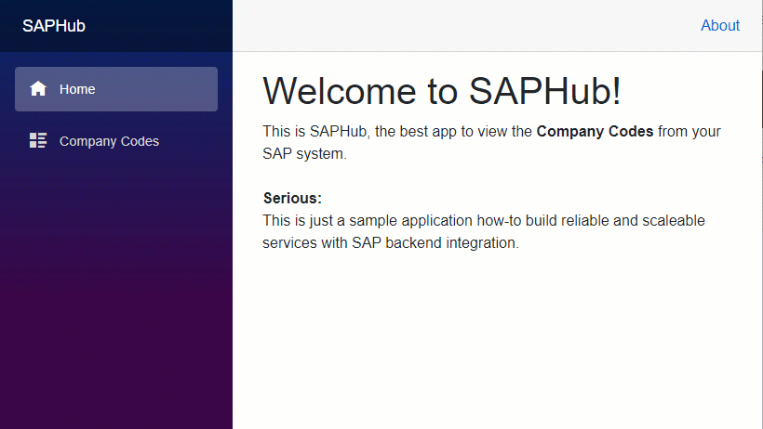Click the SAPHub brand title

[54, 26]
